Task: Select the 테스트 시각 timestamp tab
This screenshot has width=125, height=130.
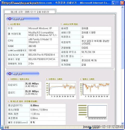Action: pyautogui.click(x=30, y=12)
